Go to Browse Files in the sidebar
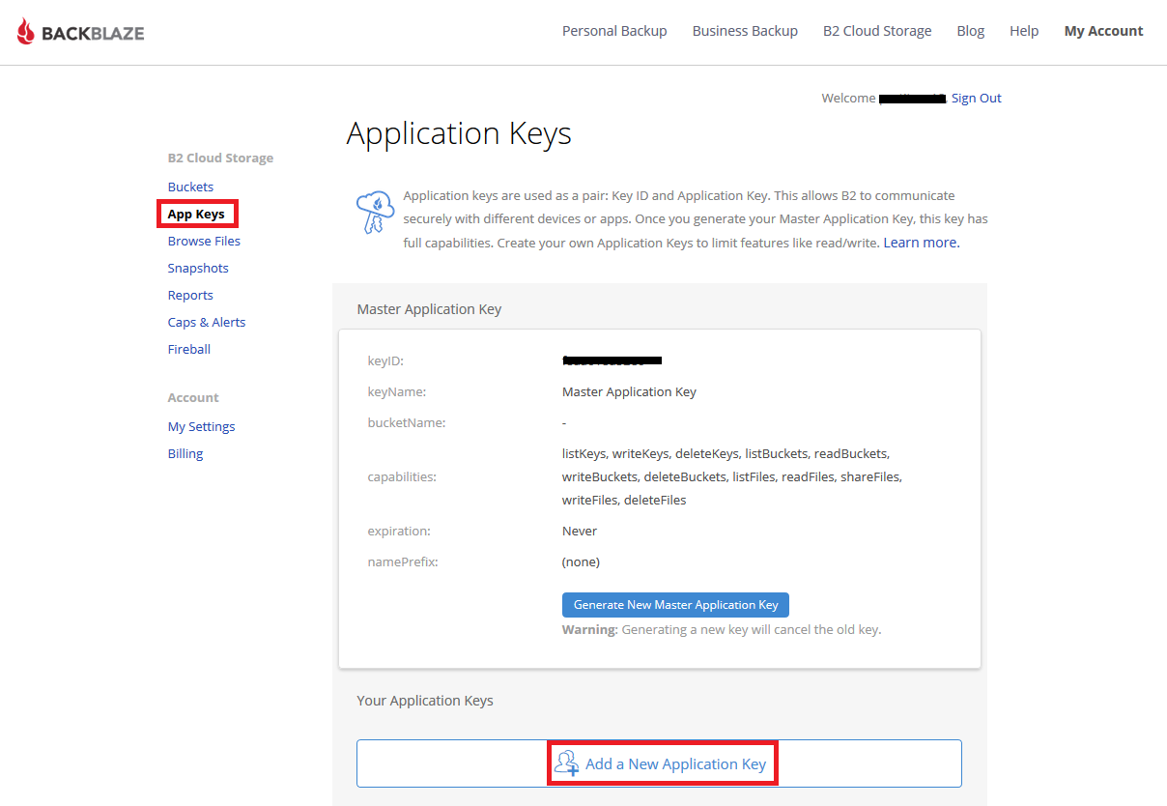 204,241
